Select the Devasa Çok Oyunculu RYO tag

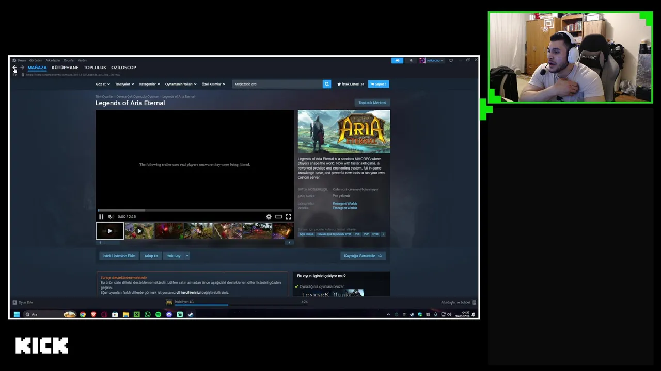[x=334, y=234]
